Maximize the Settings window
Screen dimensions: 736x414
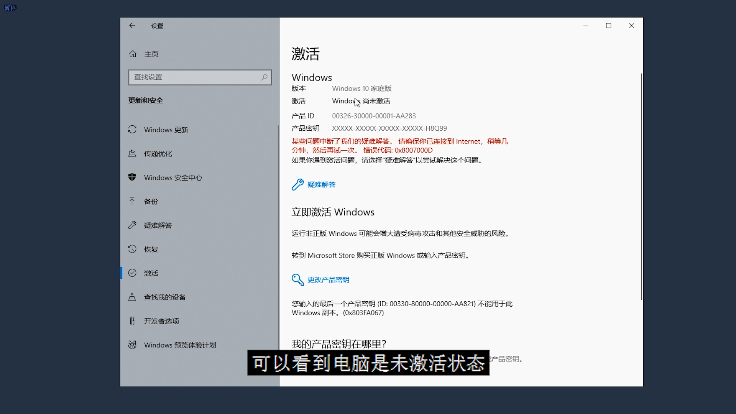[x=609, y=26]
